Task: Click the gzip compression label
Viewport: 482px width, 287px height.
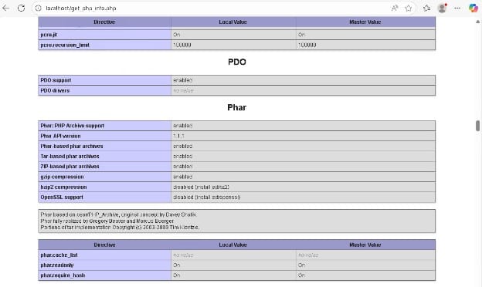Action: coord(62,177)
